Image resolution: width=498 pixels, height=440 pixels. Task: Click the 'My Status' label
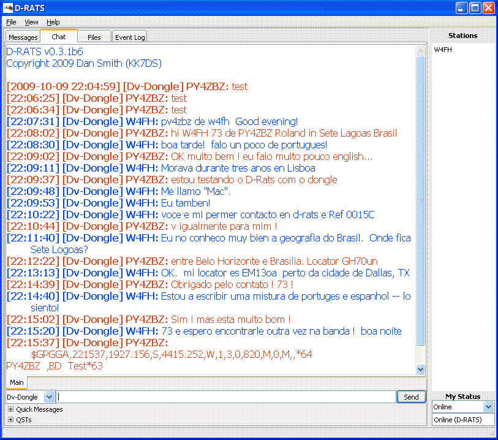coord(462,396)
